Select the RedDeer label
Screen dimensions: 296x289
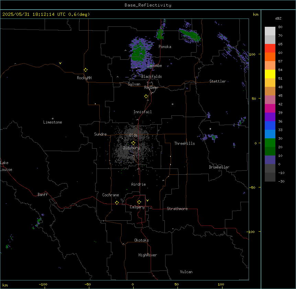point(151,88)
